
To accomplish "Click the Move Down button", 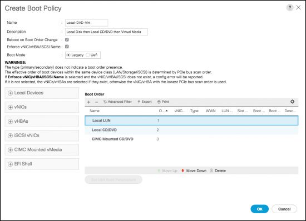I will (194, 171).
